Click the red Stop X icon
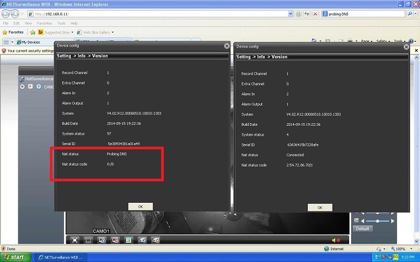The width and height of the screenshot is (420, 262). tap(316, 14)
